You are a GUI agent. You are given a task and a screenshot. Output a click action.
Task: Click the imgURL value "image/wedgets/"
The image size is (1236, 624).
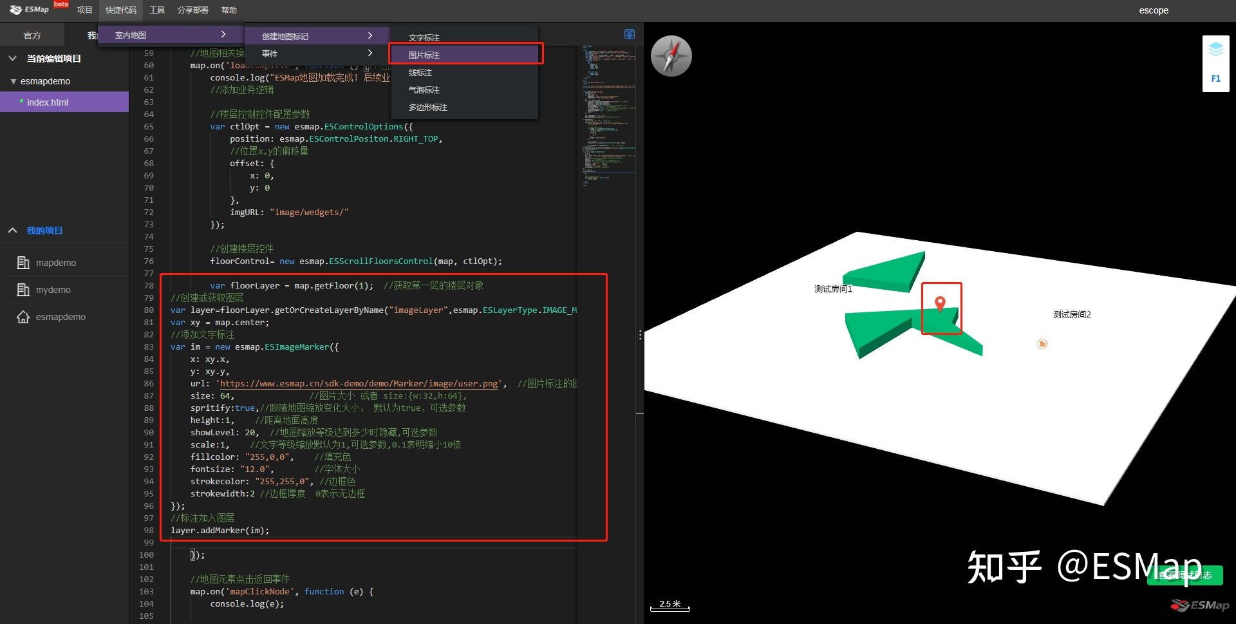(309, 212)
